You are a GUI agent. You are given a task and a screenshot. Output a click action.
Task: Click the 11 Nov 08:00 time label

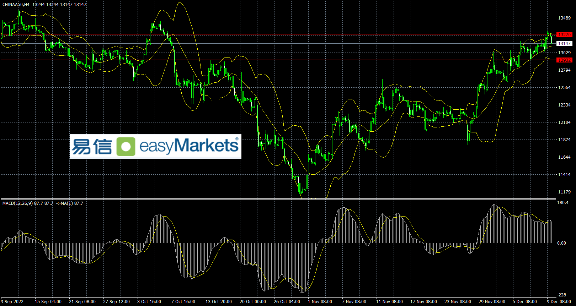tap(389, 302)
